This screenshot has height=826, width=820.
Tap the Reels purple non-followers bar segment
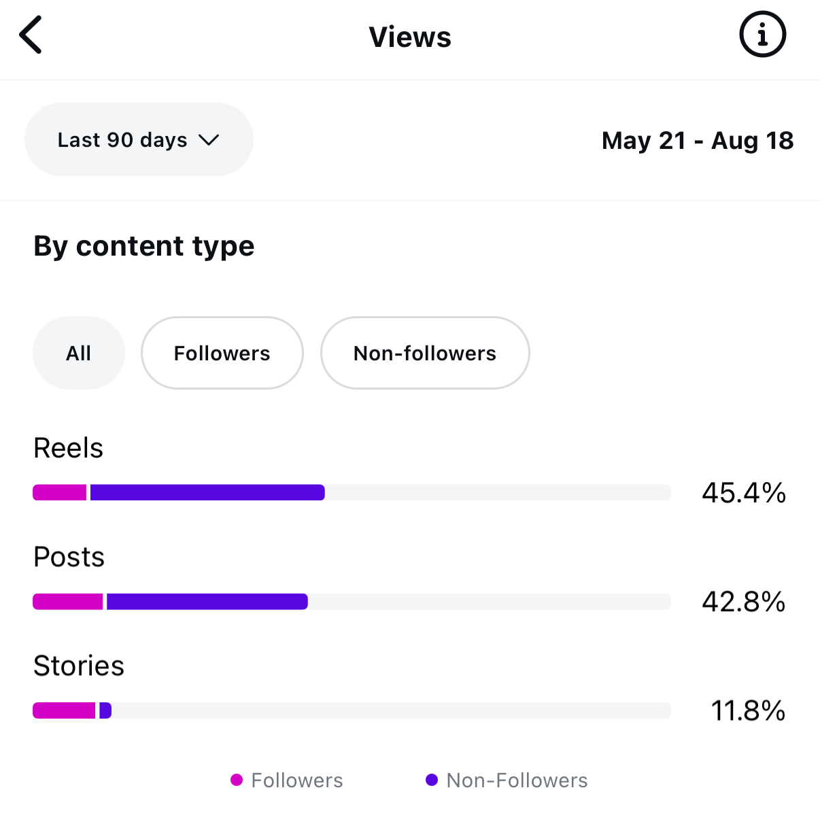pos(207,492)
